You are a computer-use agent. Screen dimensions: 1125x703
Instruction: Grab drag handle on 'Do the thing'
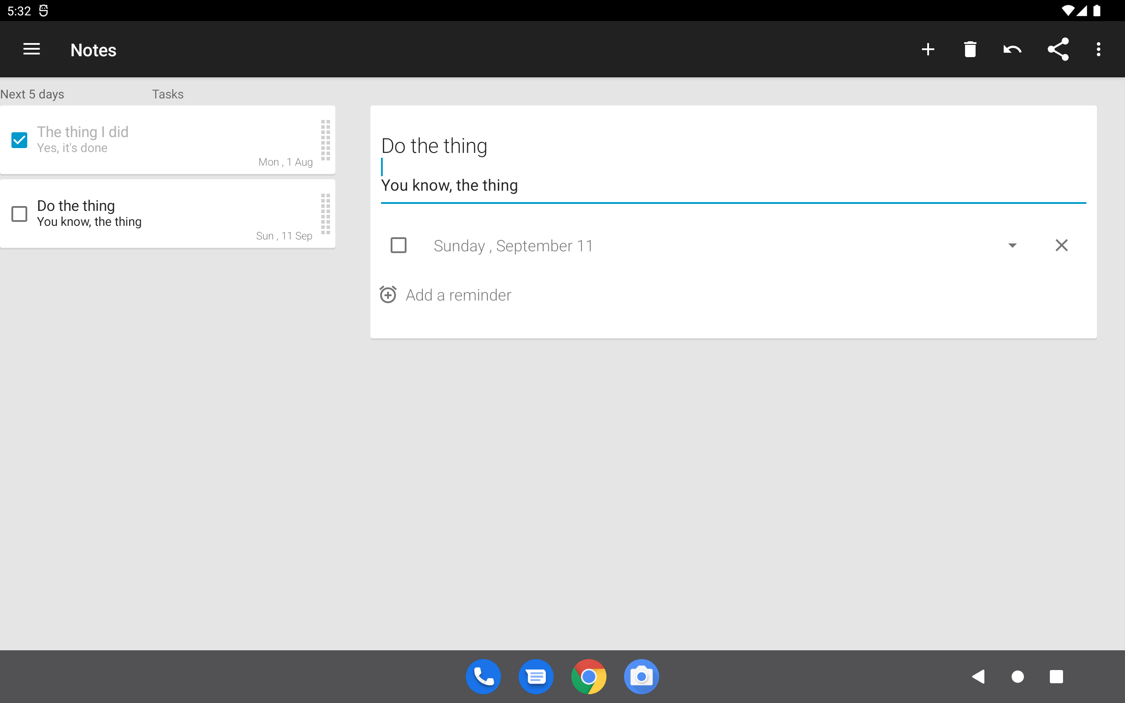point(325,214)
